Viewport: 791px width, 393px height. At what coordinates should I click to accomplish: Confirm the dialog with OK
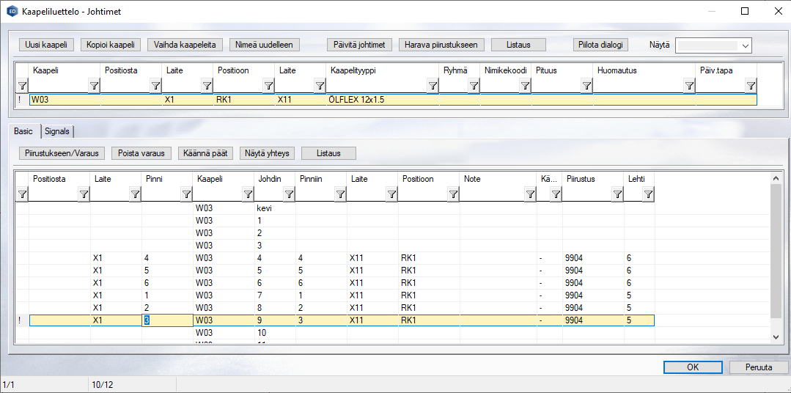click(693, 367)
